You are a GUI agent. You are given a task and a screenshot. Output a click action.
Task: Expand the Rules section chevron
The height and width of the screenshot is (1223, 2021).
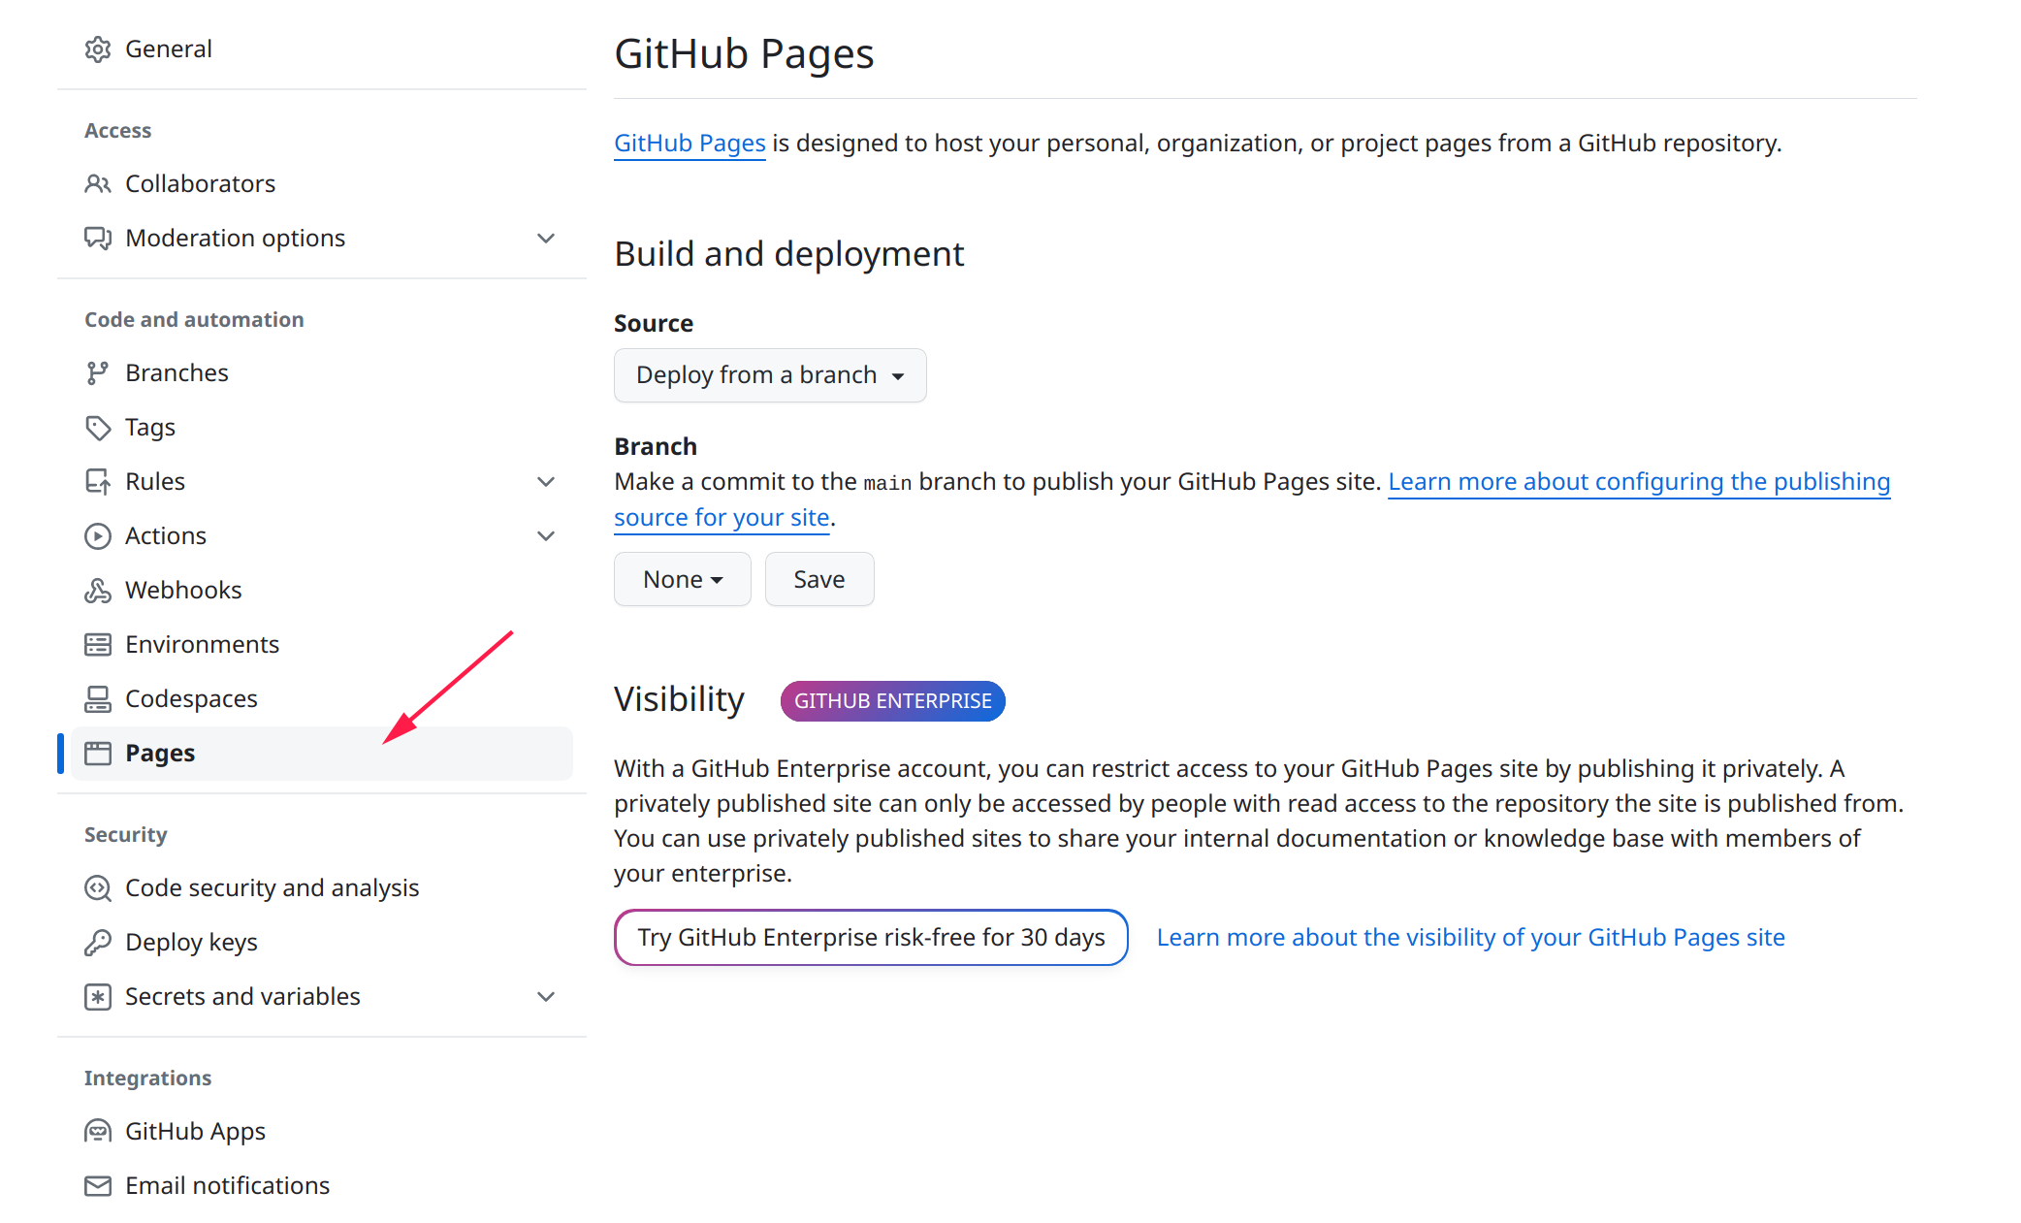tap(546, 482)
